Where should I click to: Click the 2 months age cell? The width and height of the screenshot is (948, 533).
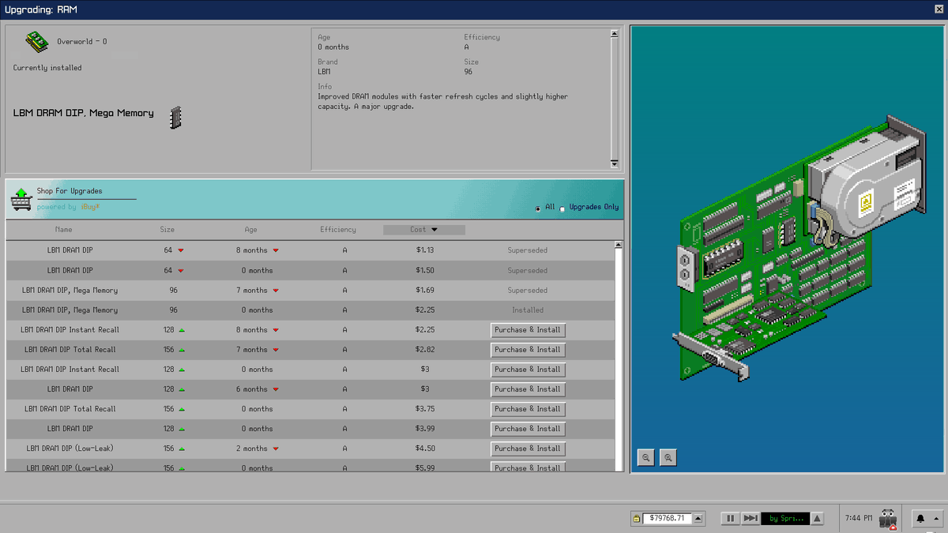click(x=252, y=449)
